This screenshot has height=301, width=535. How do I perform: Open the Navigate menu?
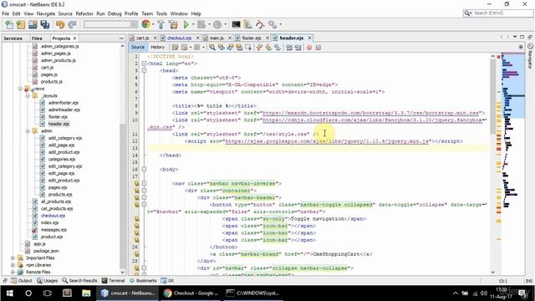46,13
